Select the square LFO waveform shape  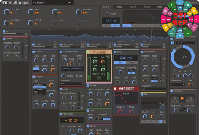click(x=144, y=26)
